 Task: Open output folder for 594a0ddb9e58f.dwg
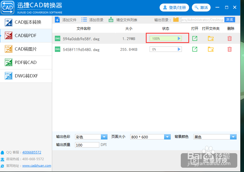[x=211, y=38]
